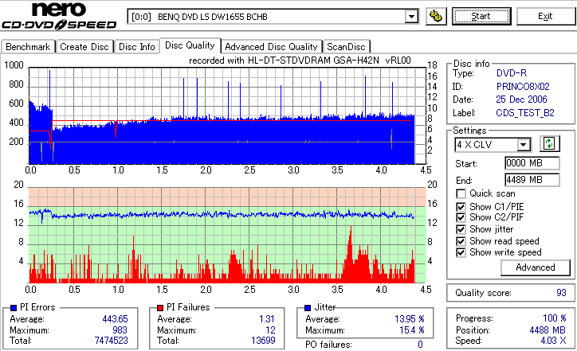Click the blue PI Errors legend square
The height and width of the screenshot is (351, 577).
tap(14, 308)
